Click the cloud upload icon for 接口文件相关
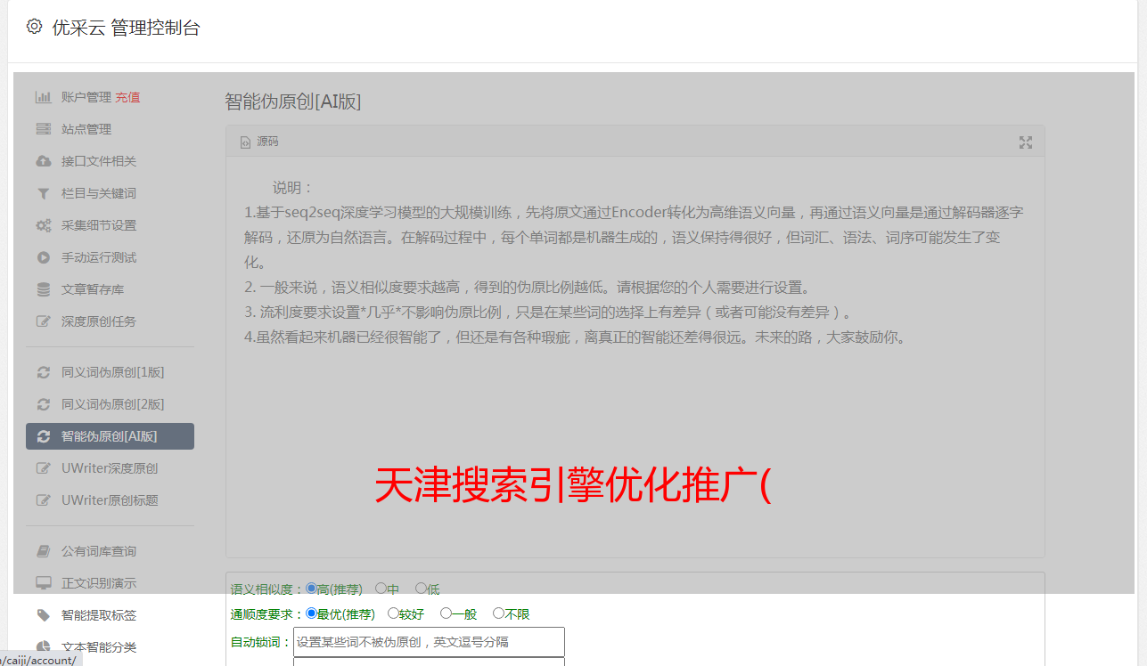This screenshot has width=1147, height=666. point(43,161)
